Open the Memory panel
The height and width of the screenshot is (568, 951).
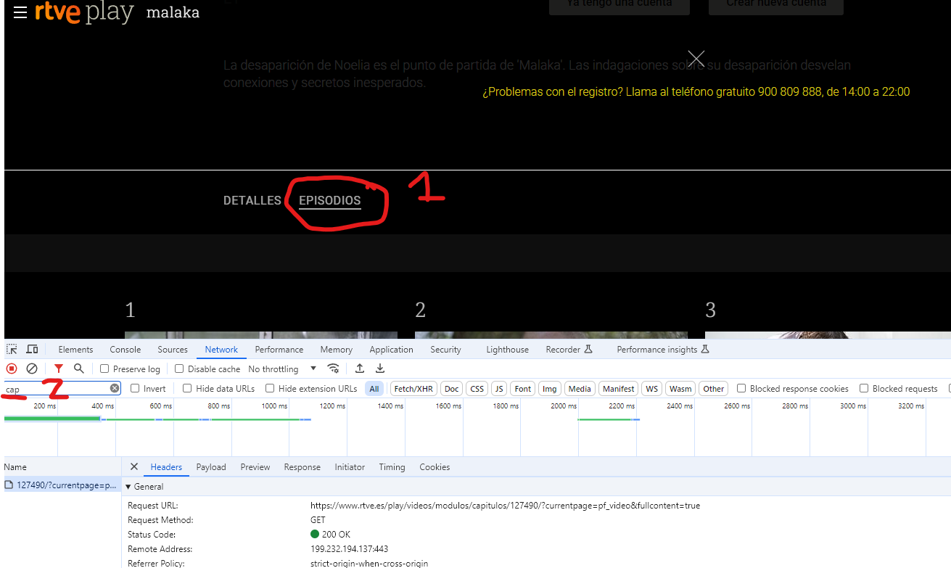tap(337, 350)
